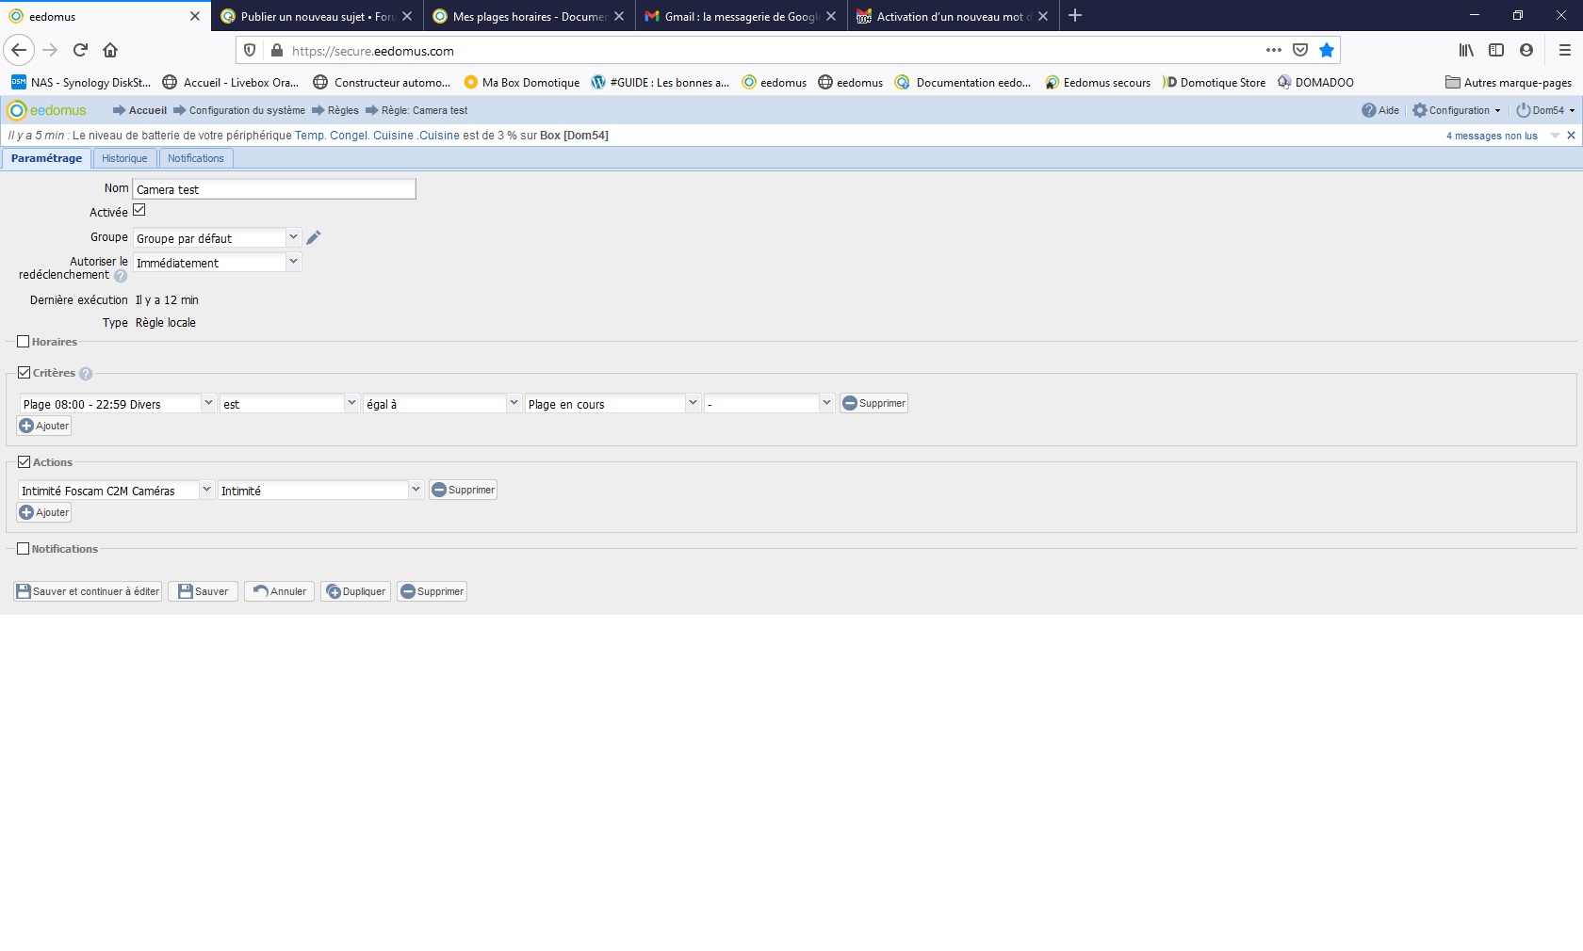
Task: Open the 4 messages non lus link
Action: click(1492, 136)
